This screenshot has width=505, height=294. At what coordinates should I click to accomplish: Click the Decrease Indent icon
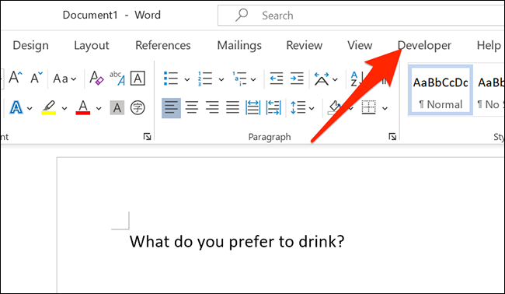(277, 79)
